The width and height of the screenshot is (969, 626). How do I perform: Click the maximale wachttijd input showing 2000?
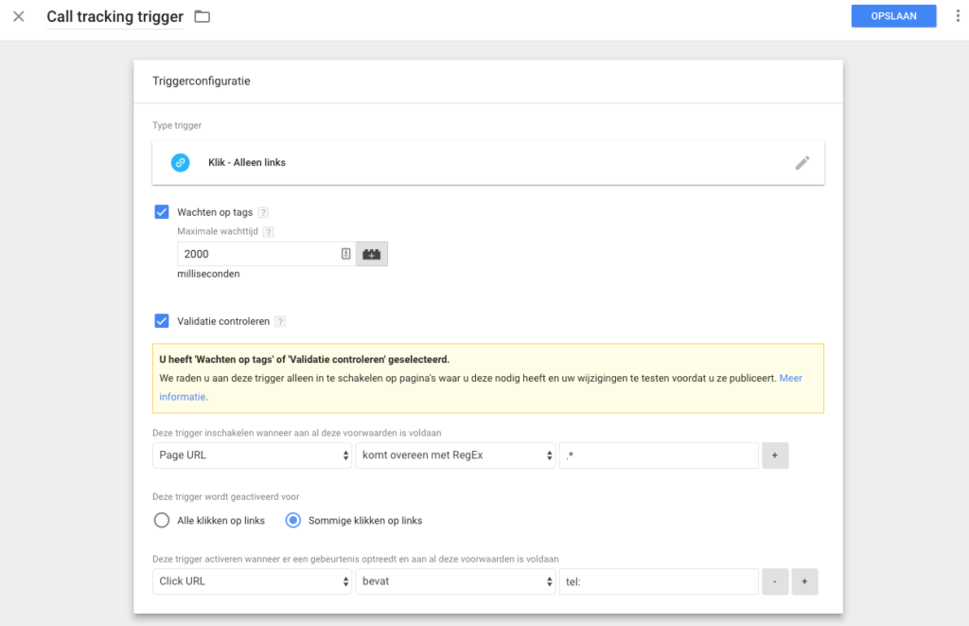[255, 253]
